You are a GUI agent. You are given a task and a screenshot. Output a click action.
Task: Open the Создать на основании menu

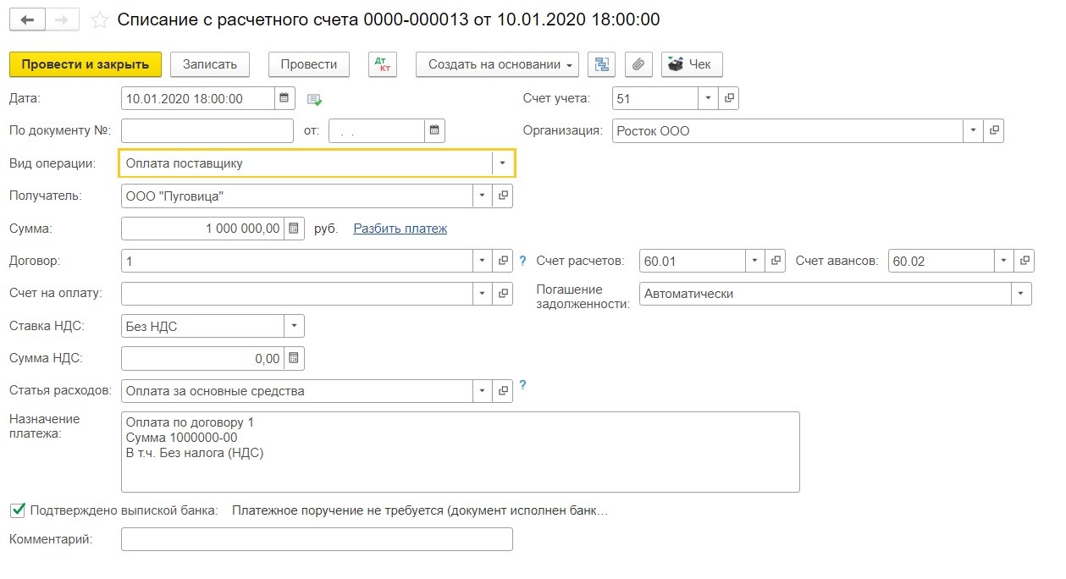(x=497, y=64)
